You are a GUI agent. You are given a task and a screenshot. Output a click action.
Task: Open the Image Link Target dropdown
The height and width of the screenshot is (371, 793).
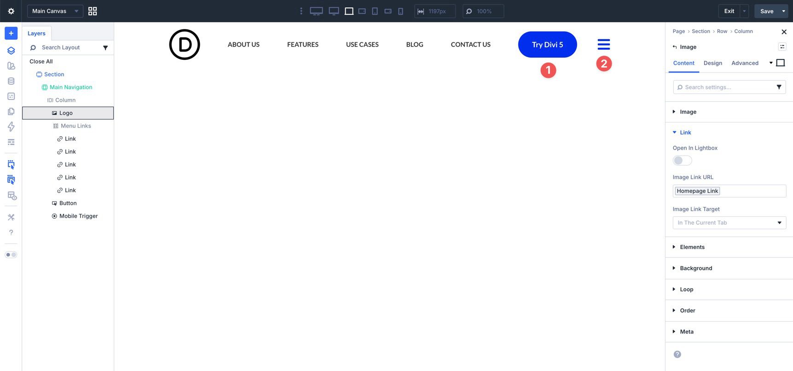coord(729,223)
